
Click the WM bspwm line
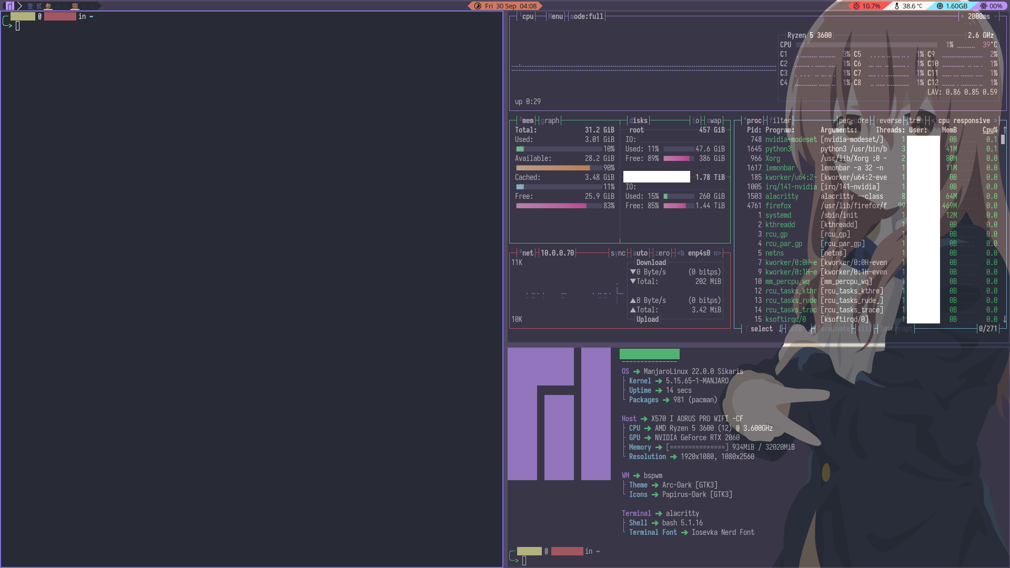pyautogui.click(x=642, y=475)
